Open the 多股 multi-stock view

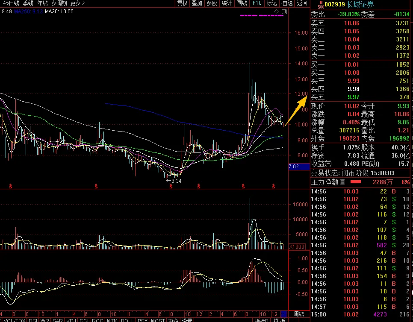[x=212, y=3]
